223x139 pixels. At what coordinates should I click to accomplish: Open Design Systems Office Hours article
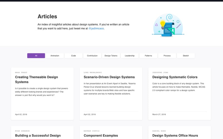[x=175, y=135]
